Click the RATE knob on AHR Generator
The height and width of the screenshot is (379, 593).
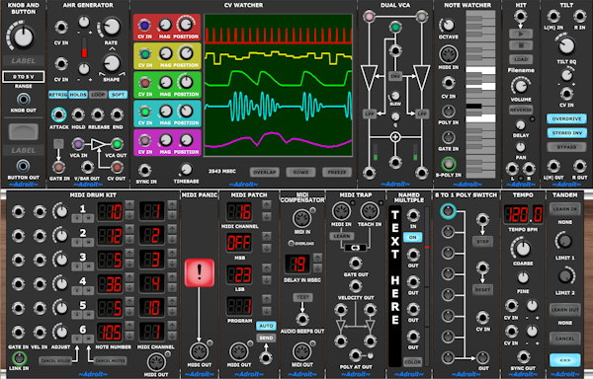[111, 27]
